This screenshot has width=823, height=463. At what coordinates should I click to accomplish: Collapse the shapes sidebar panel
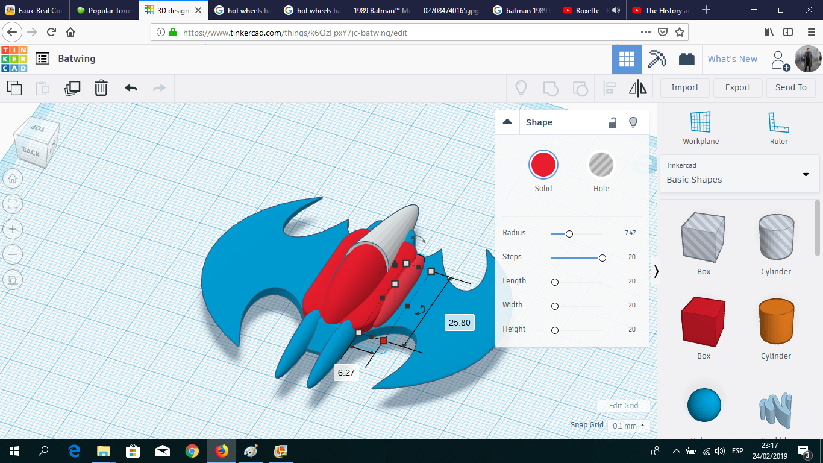point(656,271)
